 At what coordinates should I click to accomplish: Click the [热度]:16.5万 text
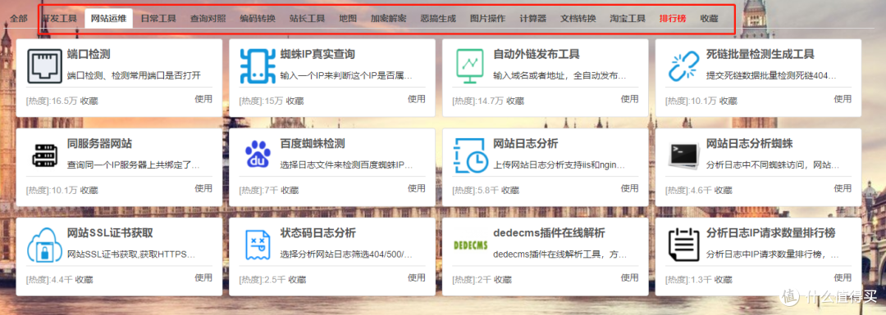52,101
